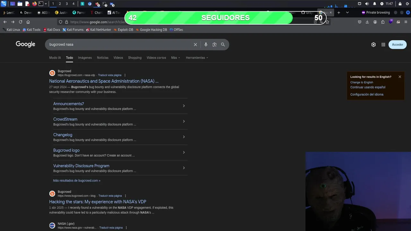411x231 pixels.
Task: Reload the current page
Action: pos(21,22)
